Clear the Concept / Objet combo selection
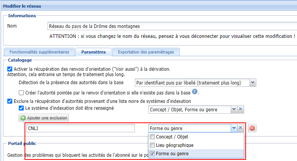 coord(241,109)
